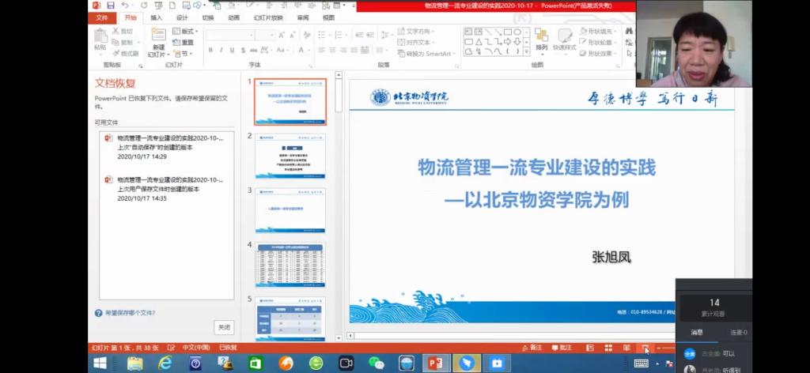Toggle Italic formatting button

(x=221, y=50)
